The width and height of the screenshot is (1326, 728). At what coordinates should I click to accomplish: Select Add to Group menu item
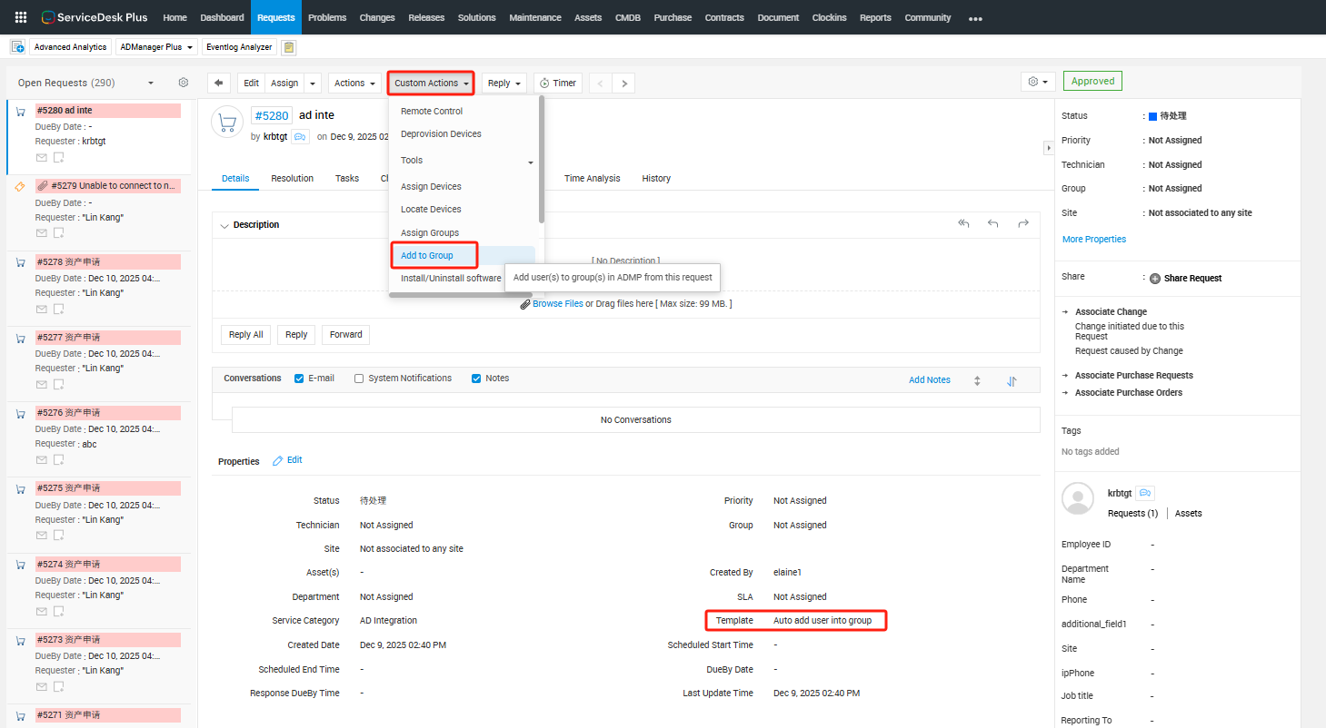pos(427,256)
